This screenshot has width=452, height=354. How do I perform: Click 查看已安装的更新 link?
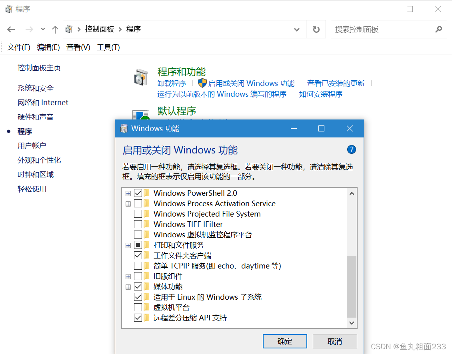click(336, 84)
